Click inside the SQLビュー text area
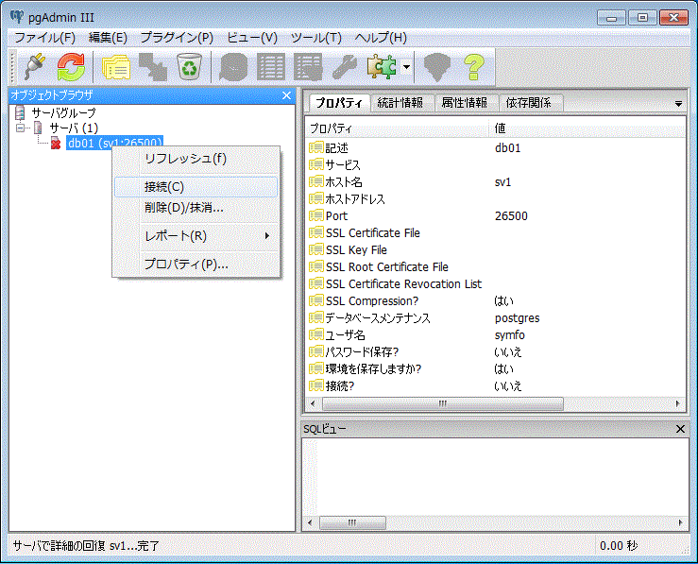 point(495,477)
